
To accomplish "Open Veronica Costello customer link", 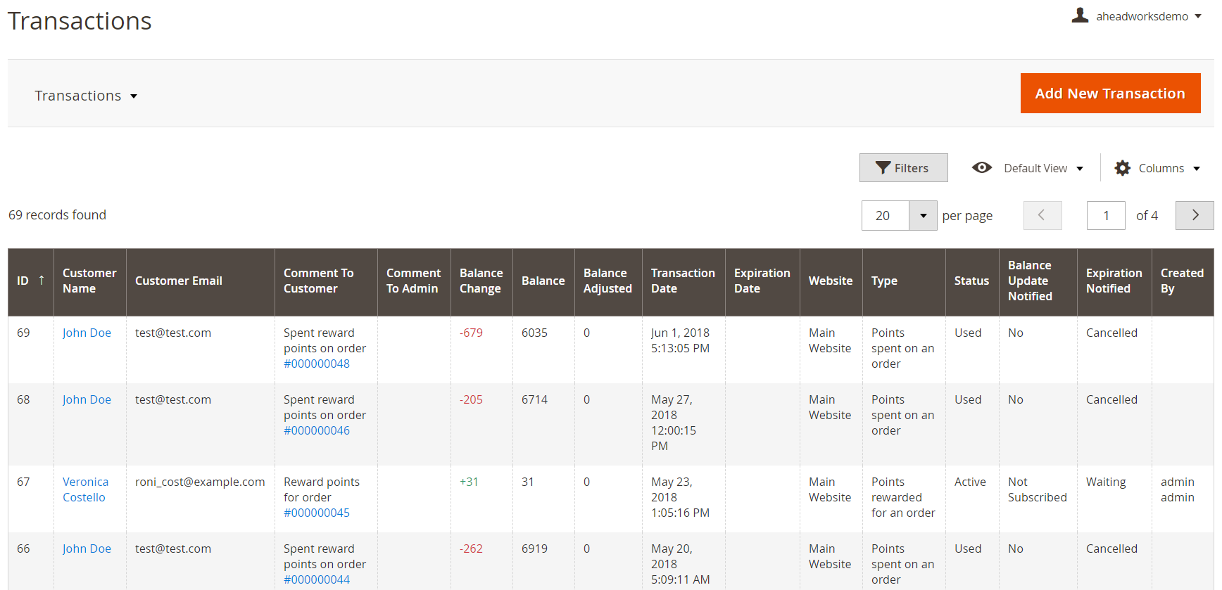I will point(85,489).
